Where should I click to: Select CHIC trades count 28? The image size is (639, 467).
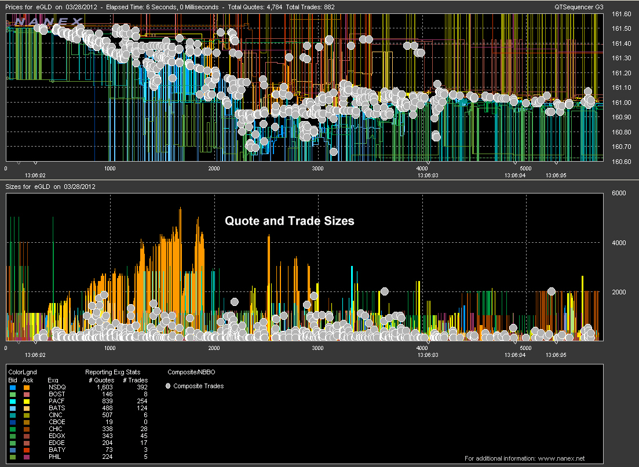click(144, 429)
